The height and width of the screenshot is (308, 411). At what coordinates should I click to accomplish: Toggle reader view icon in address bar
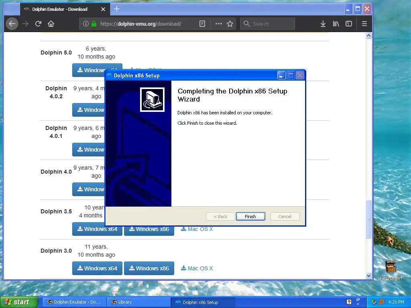pyautogui.click(x=202, y=24)
